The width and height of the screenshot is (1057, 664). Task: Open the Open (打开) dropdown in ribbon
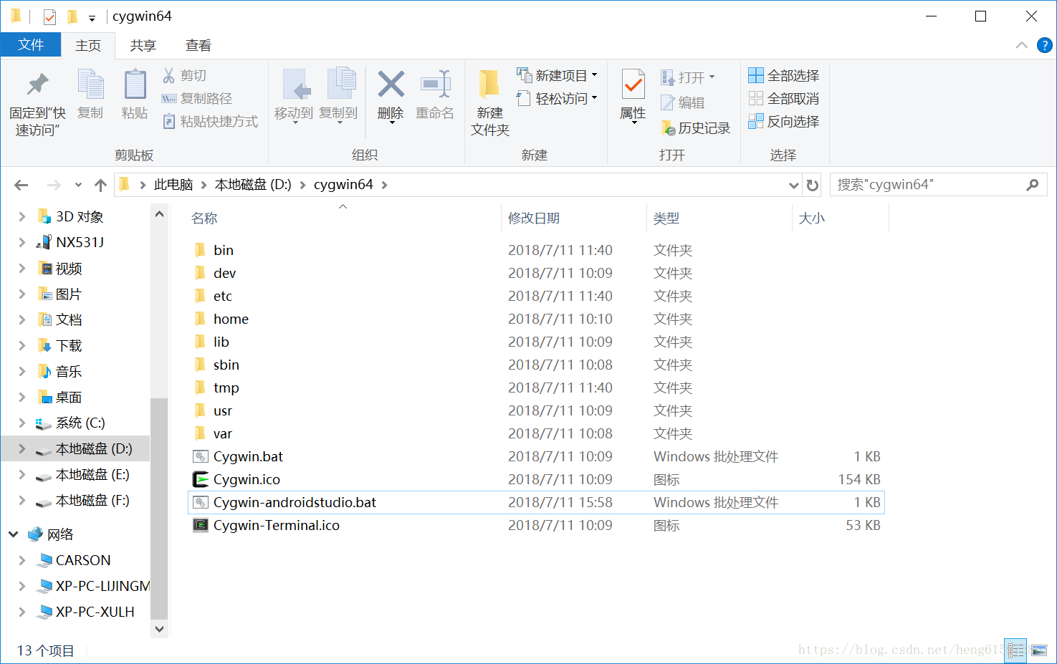coord(688,77)
